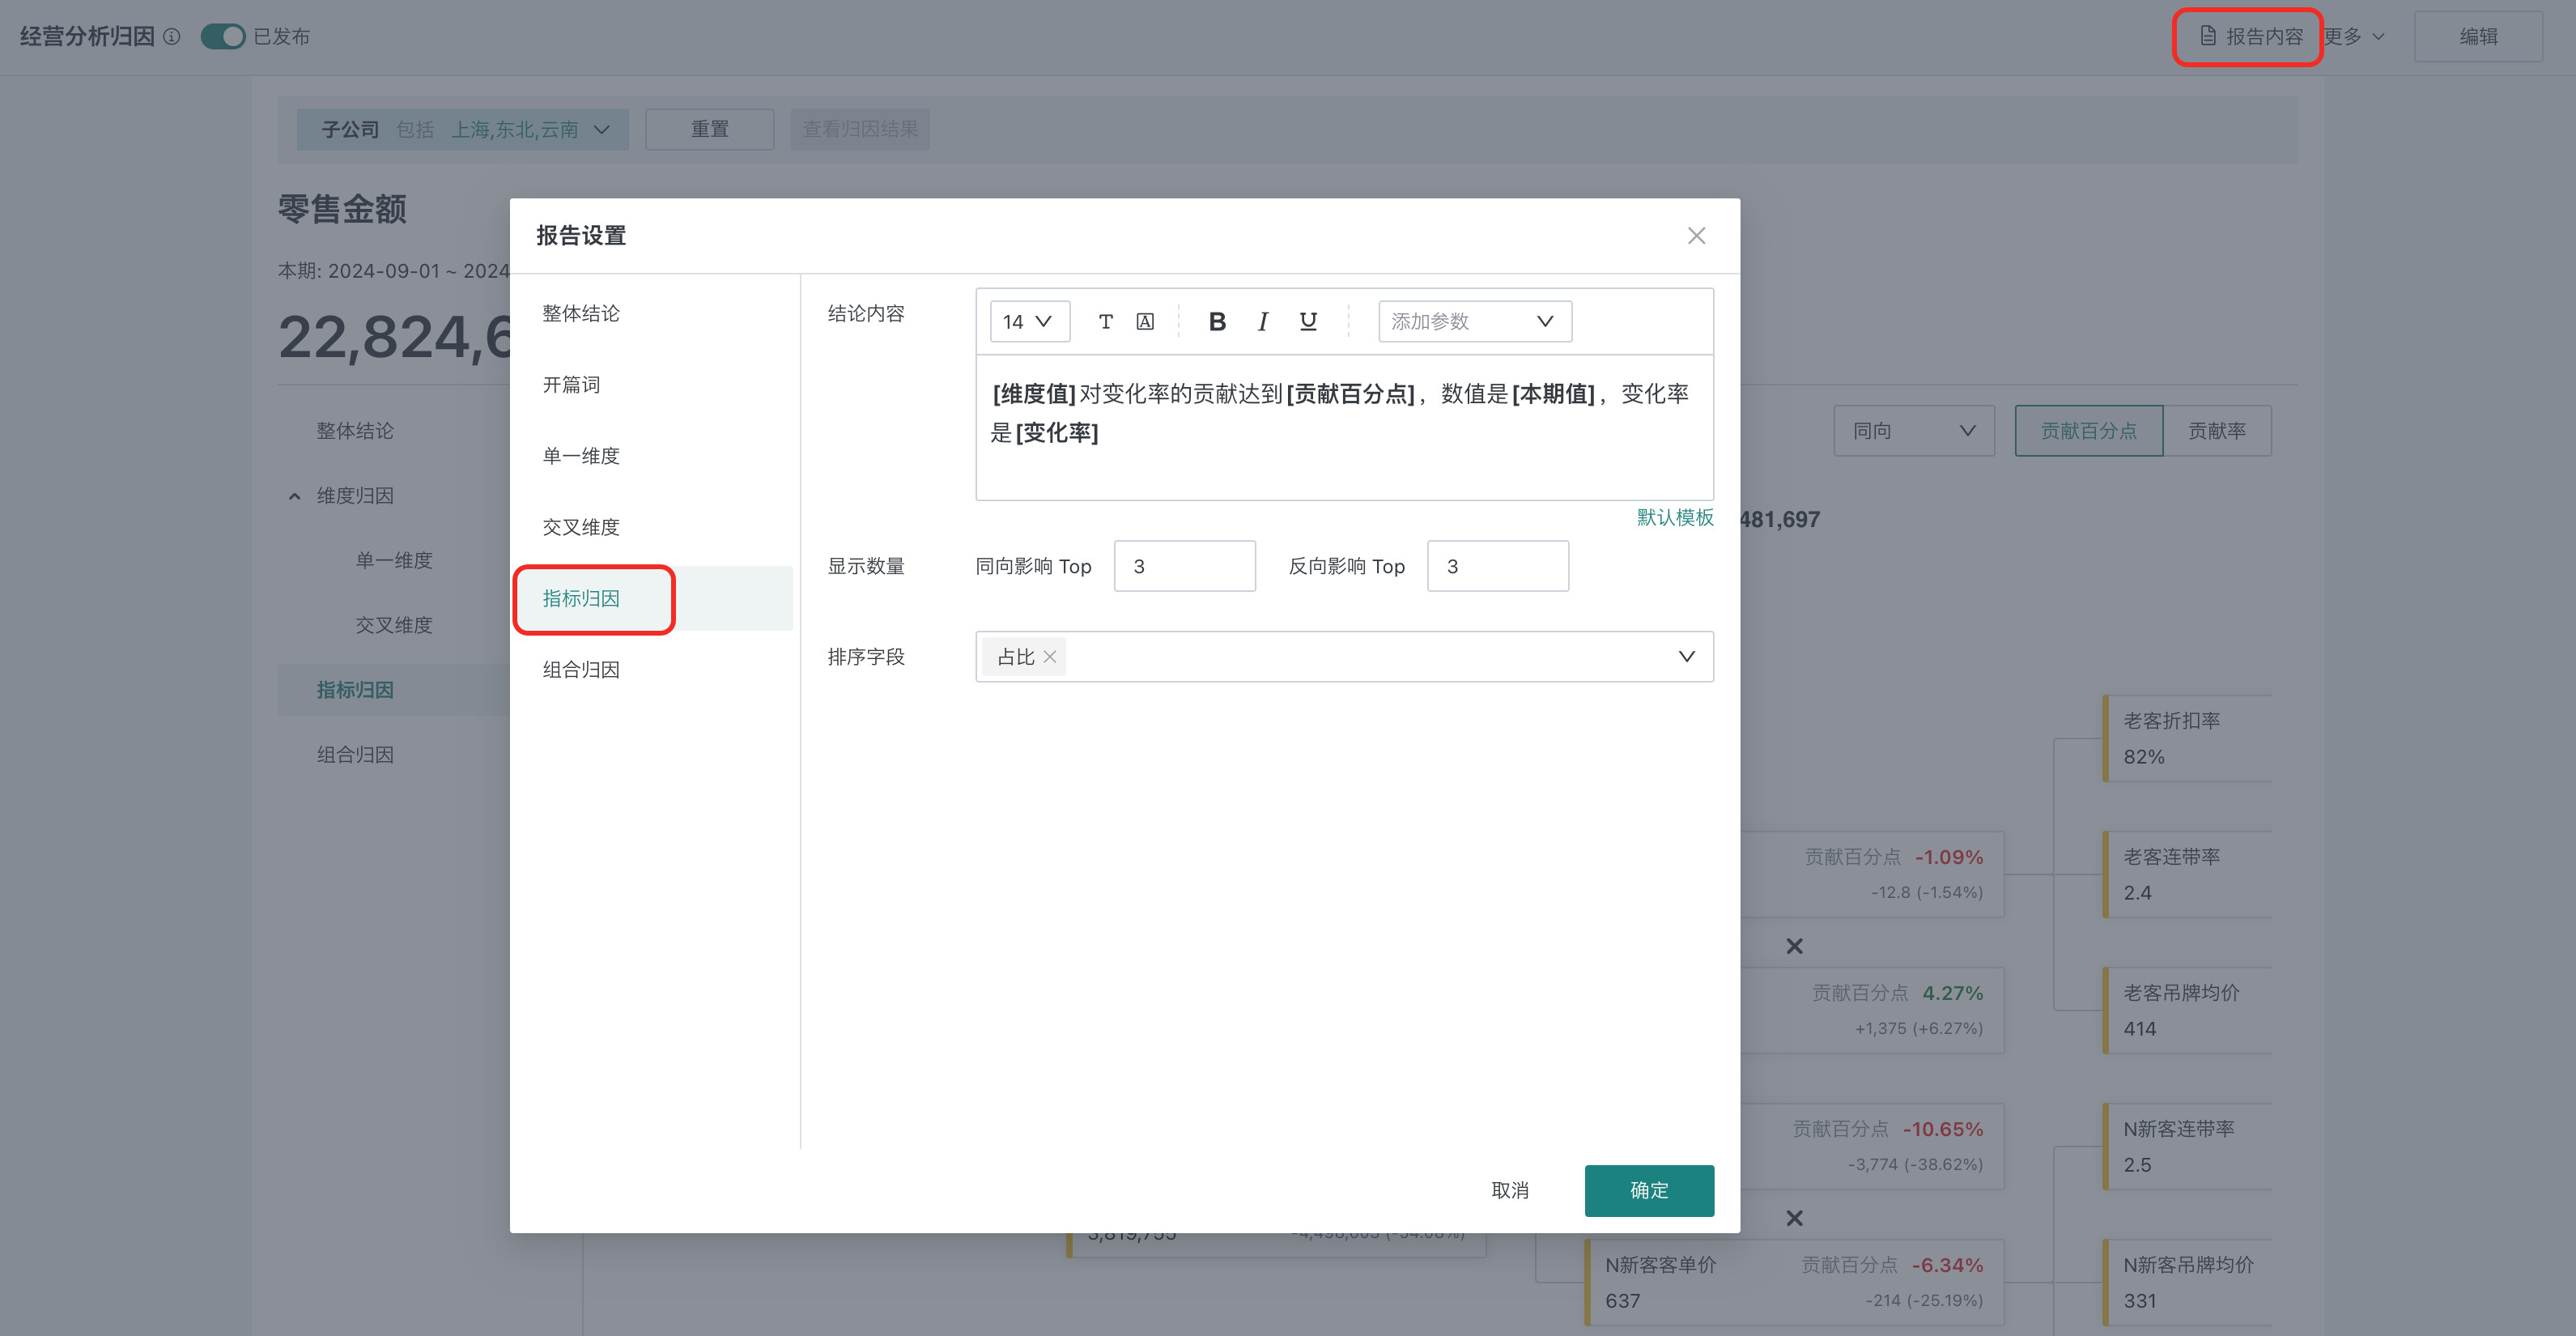Select 组合归因 in report settings menu
Image resolution: width=2576 pixels, height=1336 pixels.
(581, 670)
